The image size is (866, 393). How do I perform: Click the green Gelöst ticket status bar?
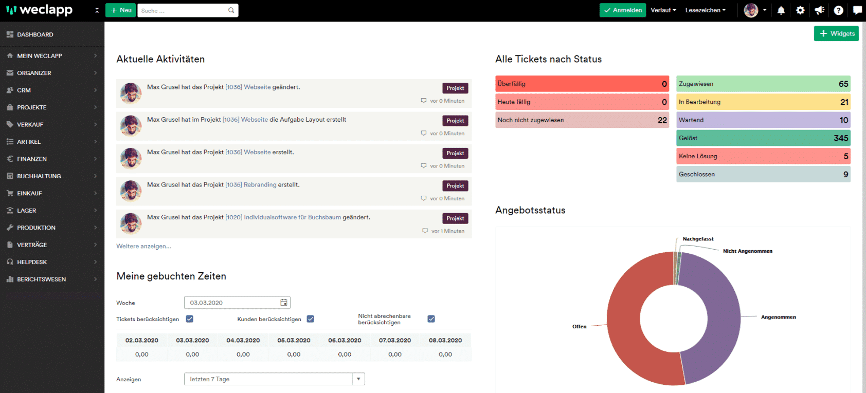763,138
